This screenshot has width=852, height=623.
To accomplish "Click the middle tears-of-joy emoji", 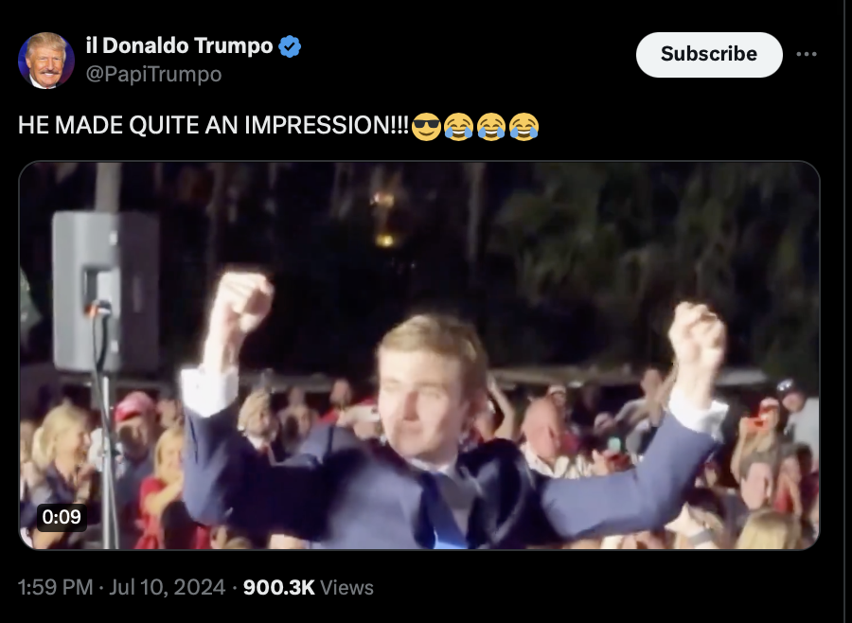I will (491, 126).
